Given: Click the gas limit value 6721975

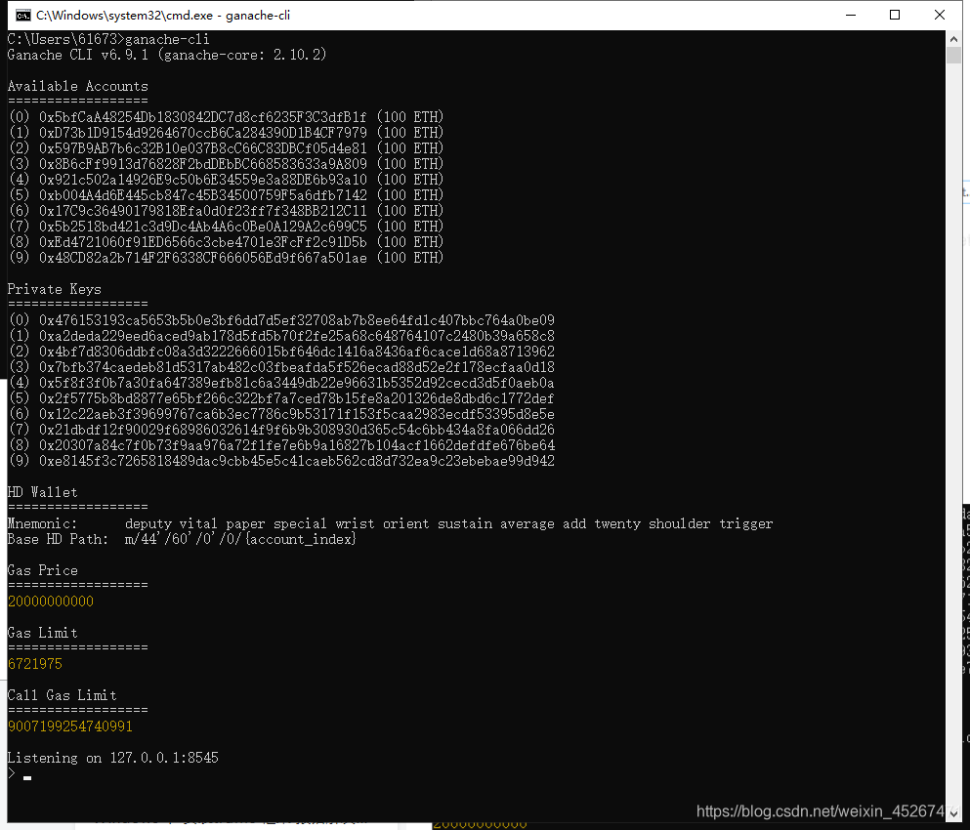Looking at the screenshot, I should pos(35,664).
